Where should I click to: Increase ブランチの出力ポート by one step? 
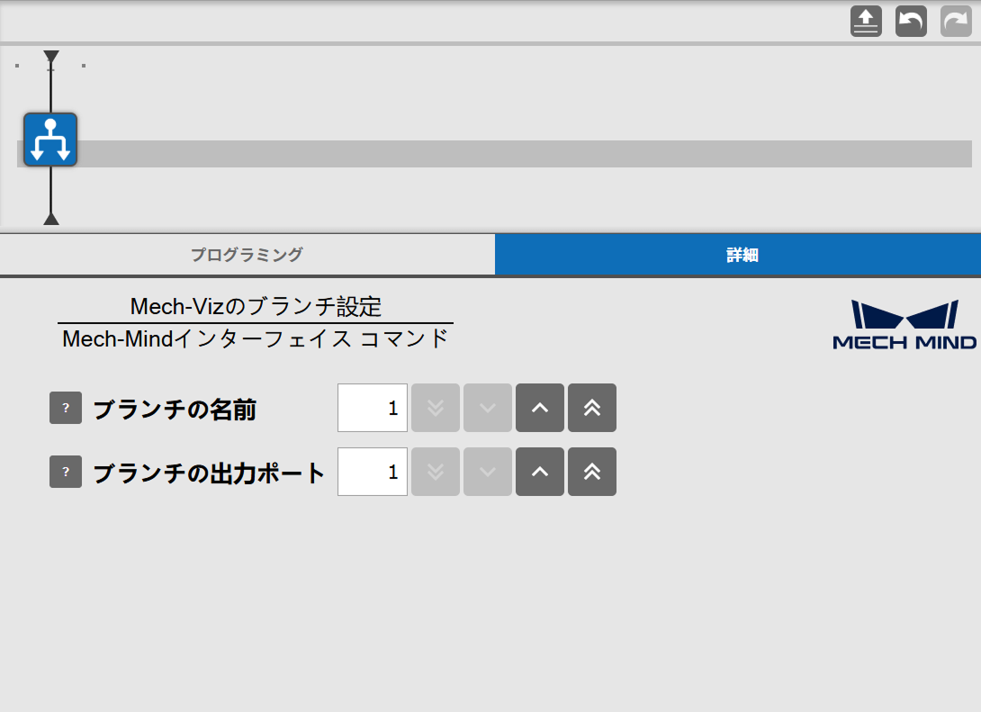coord(540,472)
